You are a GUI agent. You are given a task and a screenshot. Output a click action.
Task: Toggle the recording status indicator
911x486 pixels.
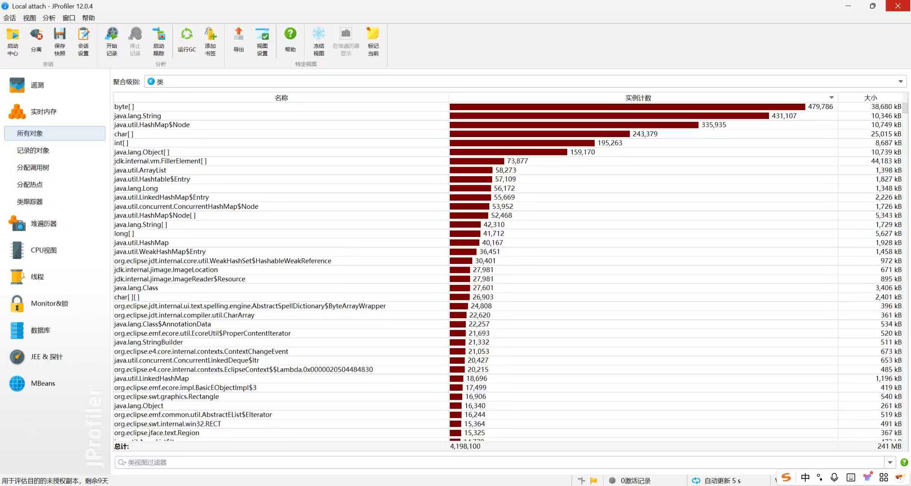coord(612,481)
